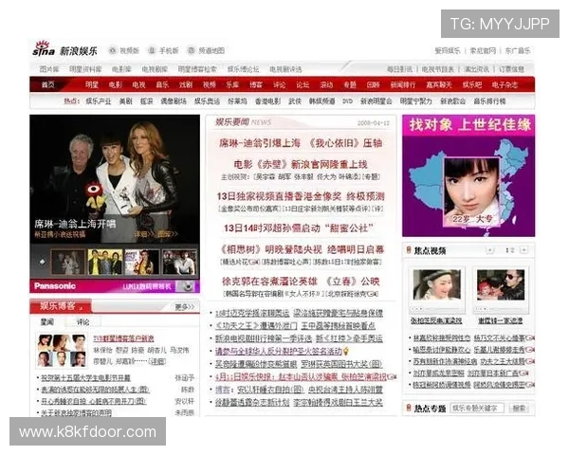Open 新浪明星会 hot topic link
The image size is (569, 455).
click(376, 101)
